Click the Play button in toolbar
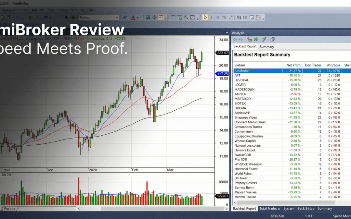The image size is (351, 219). click(212, 18)
